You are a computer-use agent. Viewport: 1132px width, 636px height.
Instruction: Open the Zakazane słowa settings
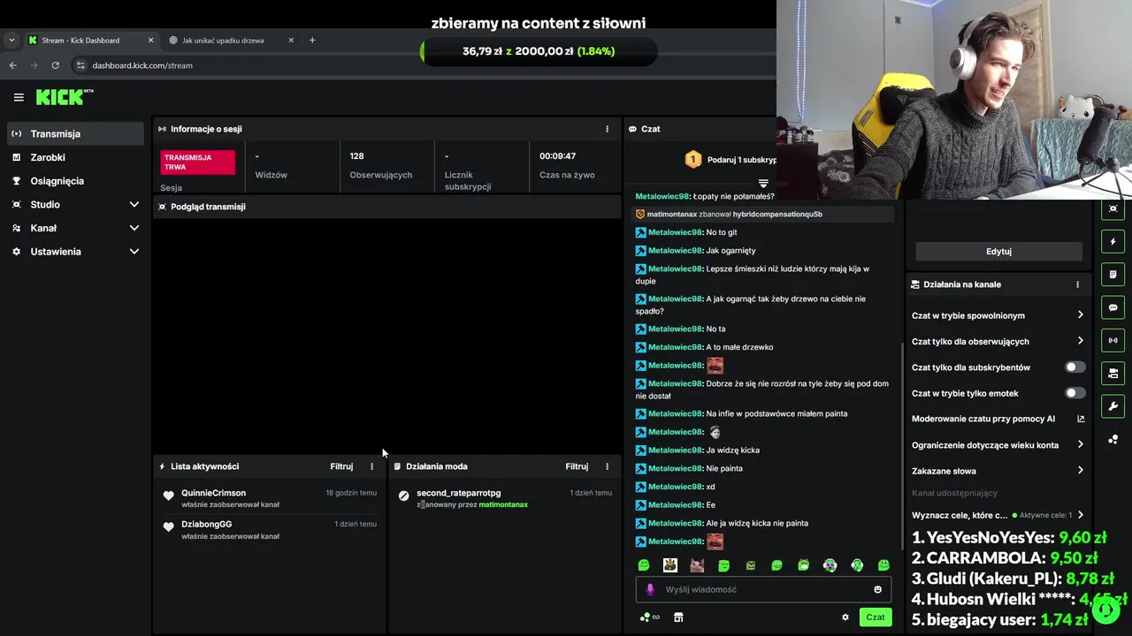coord(998,471)
